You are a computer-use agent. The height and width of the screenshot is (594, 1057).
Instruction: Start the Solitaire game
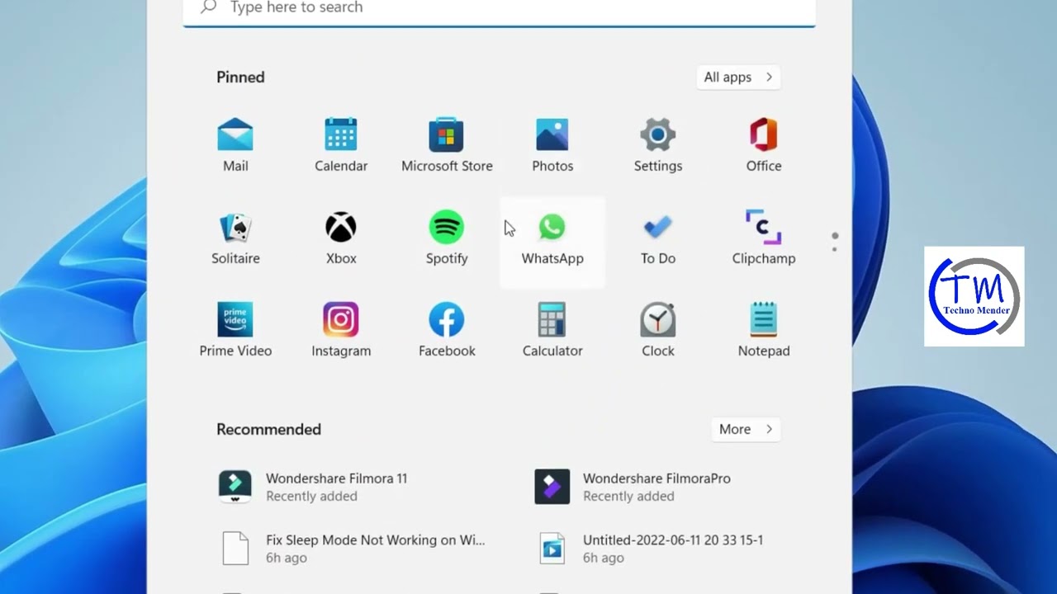pos(235,238)
